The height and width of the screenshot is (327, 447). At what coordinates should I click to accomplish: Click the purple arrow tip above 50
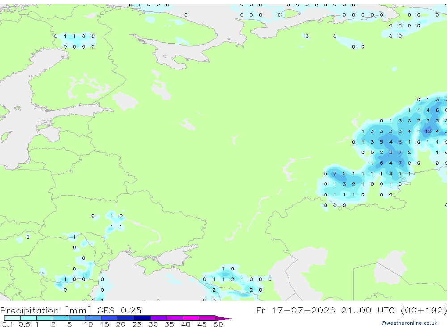click(x=223, y=319)
